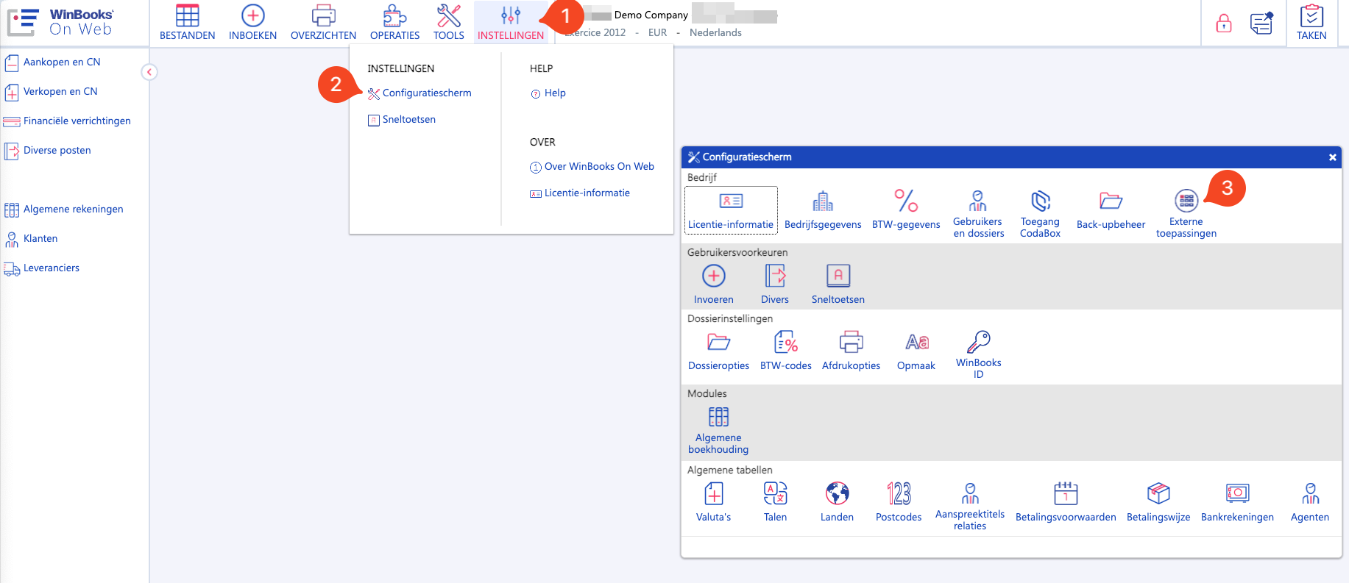Open Divers user preferences icon
This screenshot has width=1349, height=583.
tap(775, 285)
